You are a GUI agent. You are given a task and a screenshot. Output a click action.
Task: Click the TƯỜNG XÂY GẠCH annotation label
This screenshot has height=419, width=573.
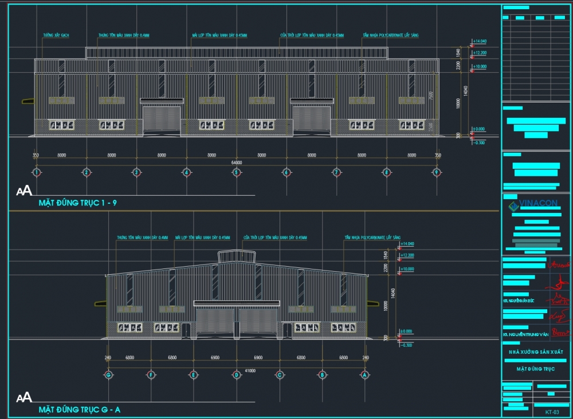[56, 35]
